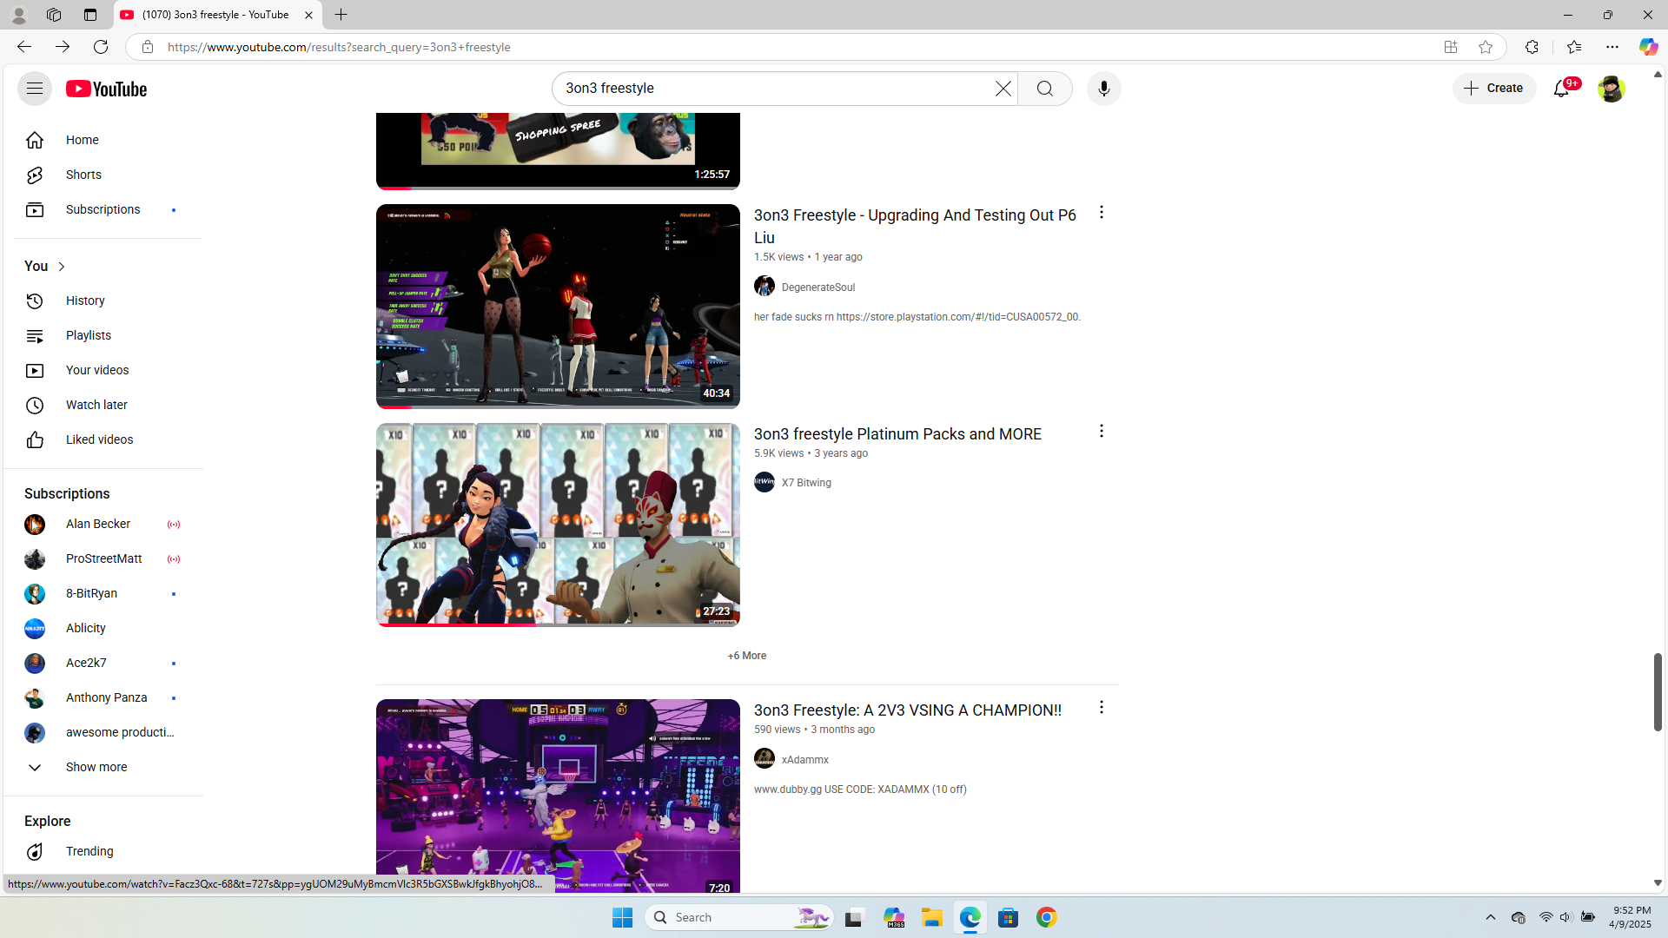1668x938 pixels.
Task: Close the 3on3 freestyle YouTube tab
Action: coord(308,15)
